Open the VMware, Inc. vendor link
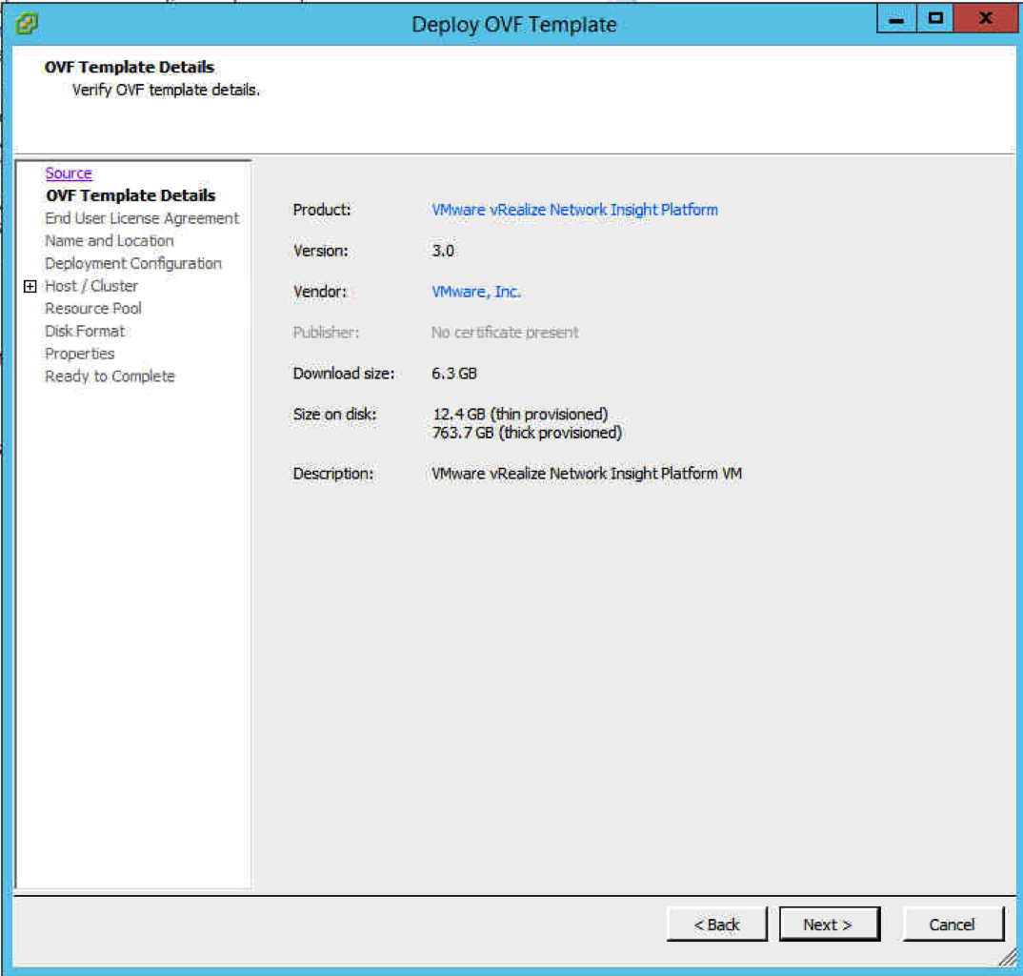This screenshot has height=976, width=1023. click(x=476, y=292)
